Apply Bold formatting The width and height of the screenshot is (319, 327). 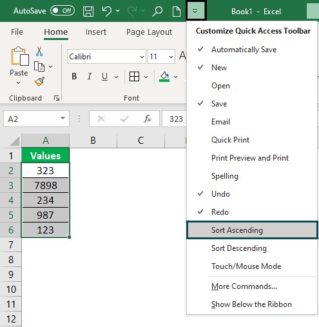(74, 76)
